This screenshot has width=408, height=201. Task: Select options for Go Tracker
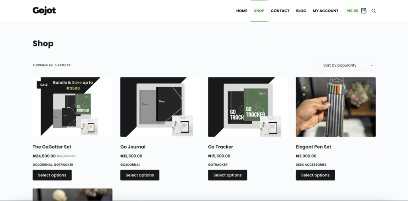coord(228,175)
